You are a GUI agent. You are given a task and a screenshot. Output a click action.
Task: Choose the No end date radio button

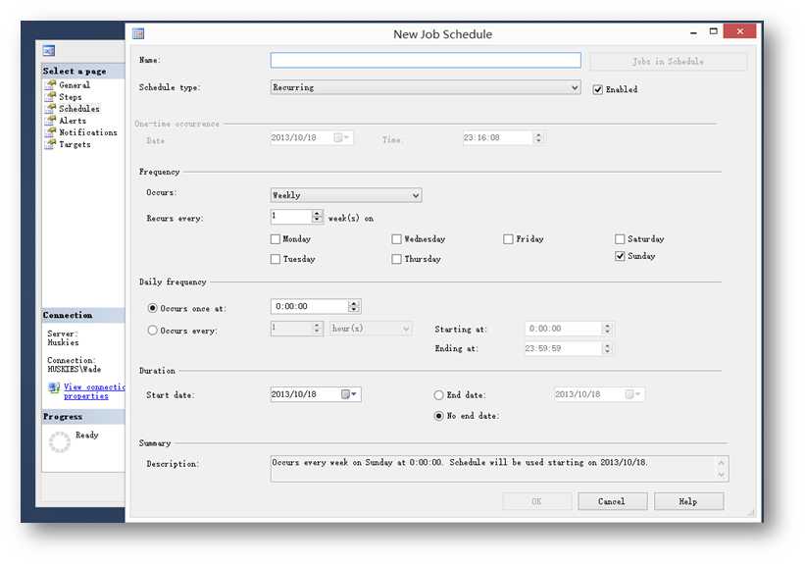[x=438, y=416]
